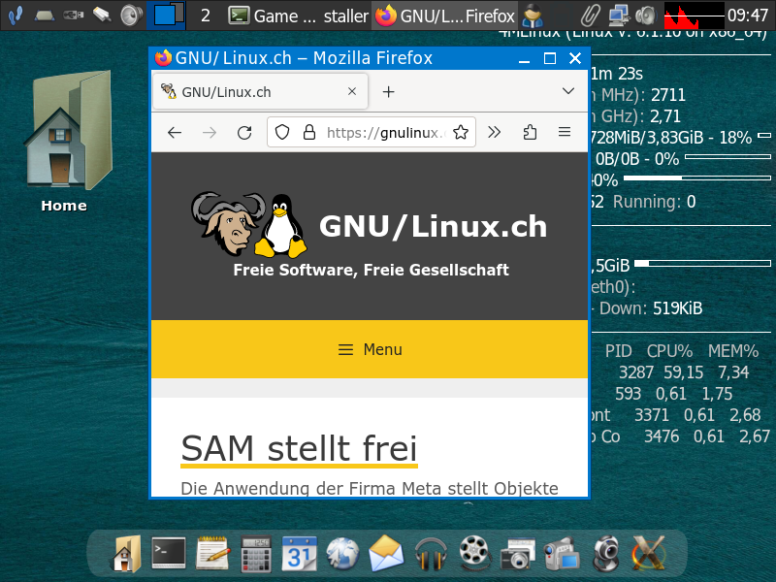Open calendar app in dock
The image size is (776, 582).
(x=300, y=554)
